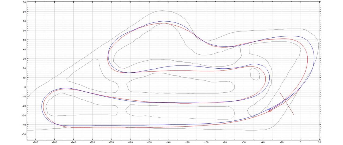343x145 pixels.
Task: Click the '30' vertical axis tick label
Action: [x=24, y=59]
